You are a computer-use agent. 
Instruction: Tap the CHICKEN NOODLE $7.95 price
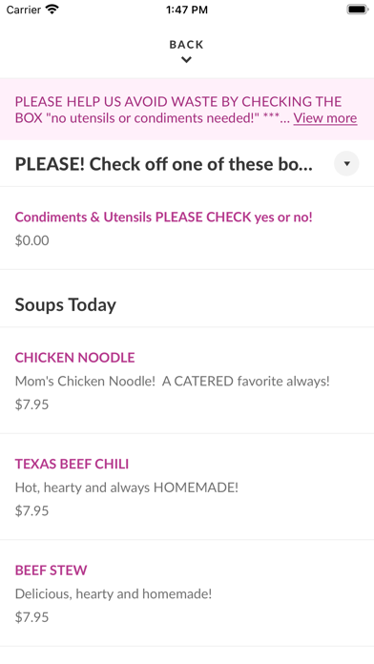[32, 405]
